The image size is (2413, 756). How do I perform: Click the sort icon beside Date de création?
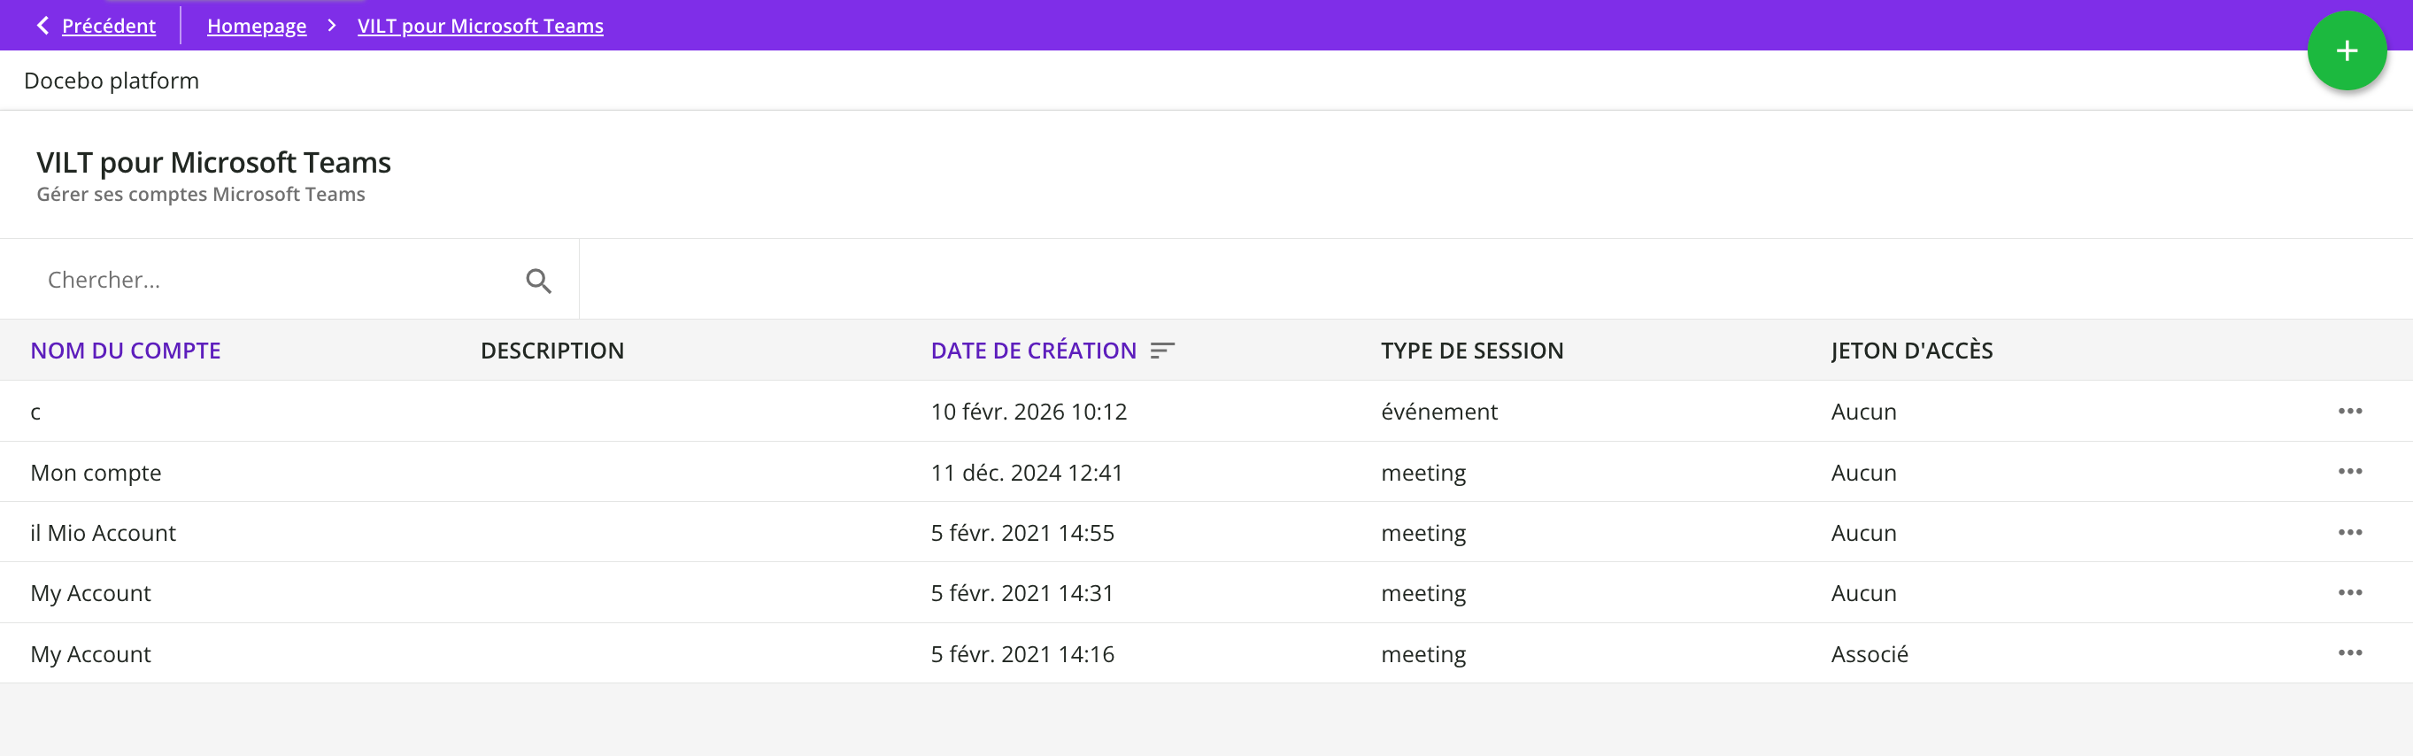[x=1161, y=351]
